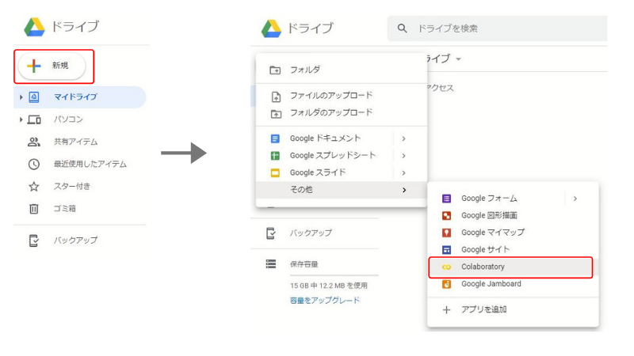
Task: Select Google スプレッドシート in the menu
Action: click(x=342, y=156)
